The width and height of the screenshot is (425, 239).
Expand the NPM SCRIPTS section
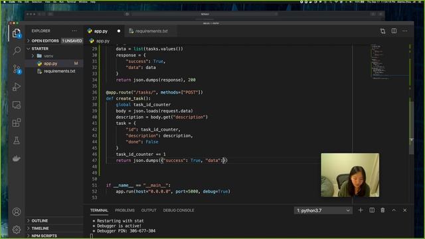pos(44,236)
